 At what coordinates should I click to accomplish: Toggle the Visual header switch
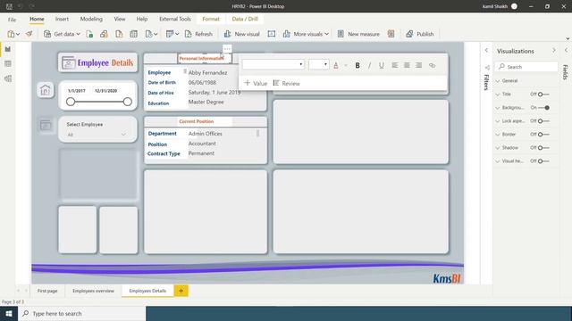click(x=543, y=160)
